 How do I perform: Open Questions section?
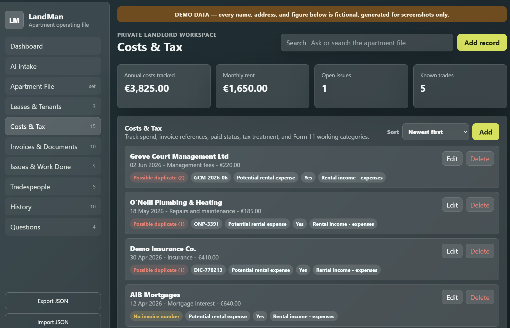(x=53, y=227)
